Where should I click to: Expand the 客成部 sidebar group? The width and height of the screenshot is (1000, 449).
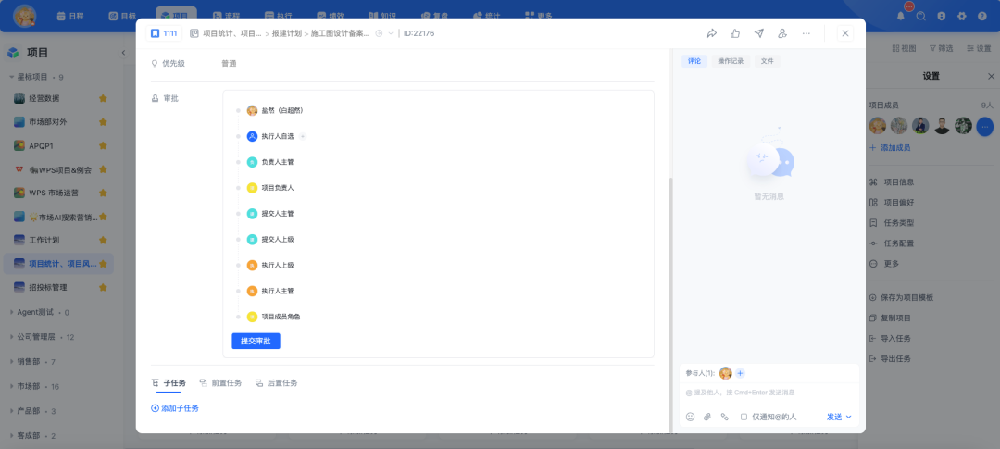[x=11, y=436]
